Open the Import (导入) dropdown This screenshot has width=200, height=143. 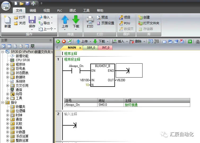(52, 17)
